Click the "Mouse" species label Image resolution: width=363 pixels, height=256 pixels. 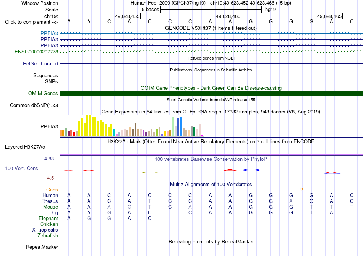50,207
